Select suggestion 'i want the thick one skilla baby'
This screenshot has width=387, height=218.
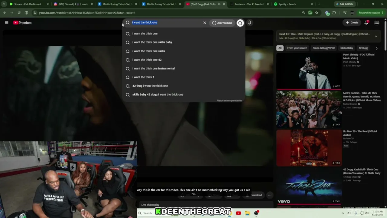click(184, 42)
